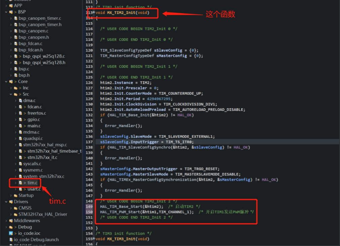Collapse the Src folder
The width and height of the screenshot is (340, 246).
(11, 94)
